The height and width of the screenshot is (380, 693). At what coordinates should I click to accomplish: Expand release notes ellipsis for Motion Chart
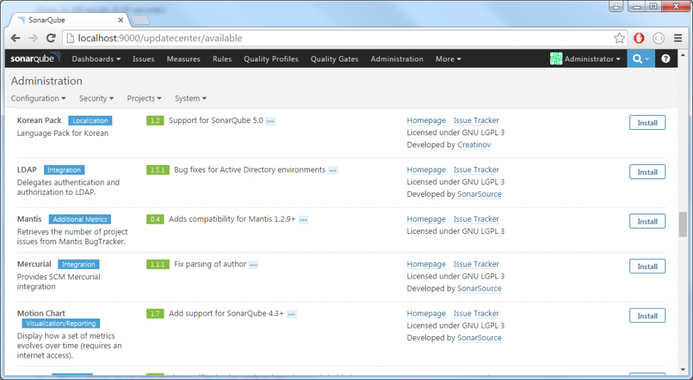(x=292, y=314)
